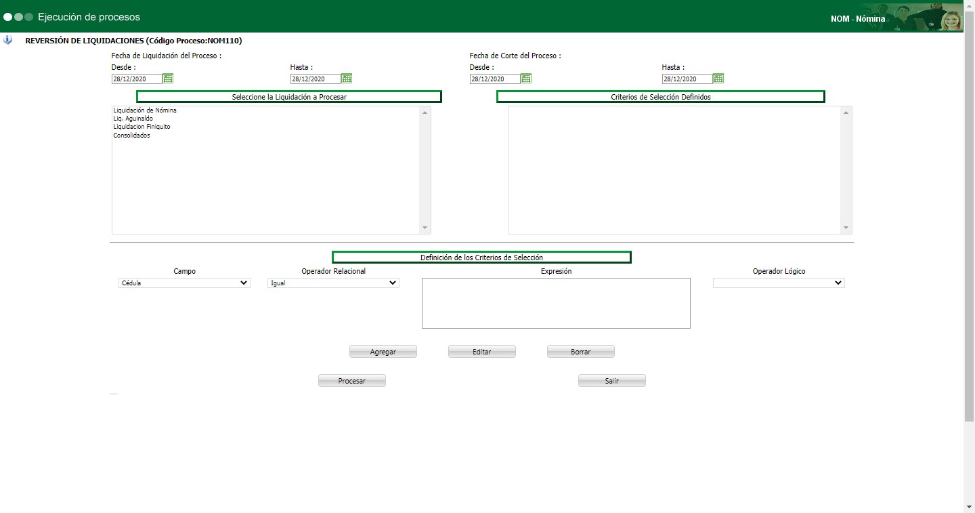This screenshot has width=975, height=513.
Task: Focus Fecha de Liquidación Hasta date field
Action: coord(316,79)
